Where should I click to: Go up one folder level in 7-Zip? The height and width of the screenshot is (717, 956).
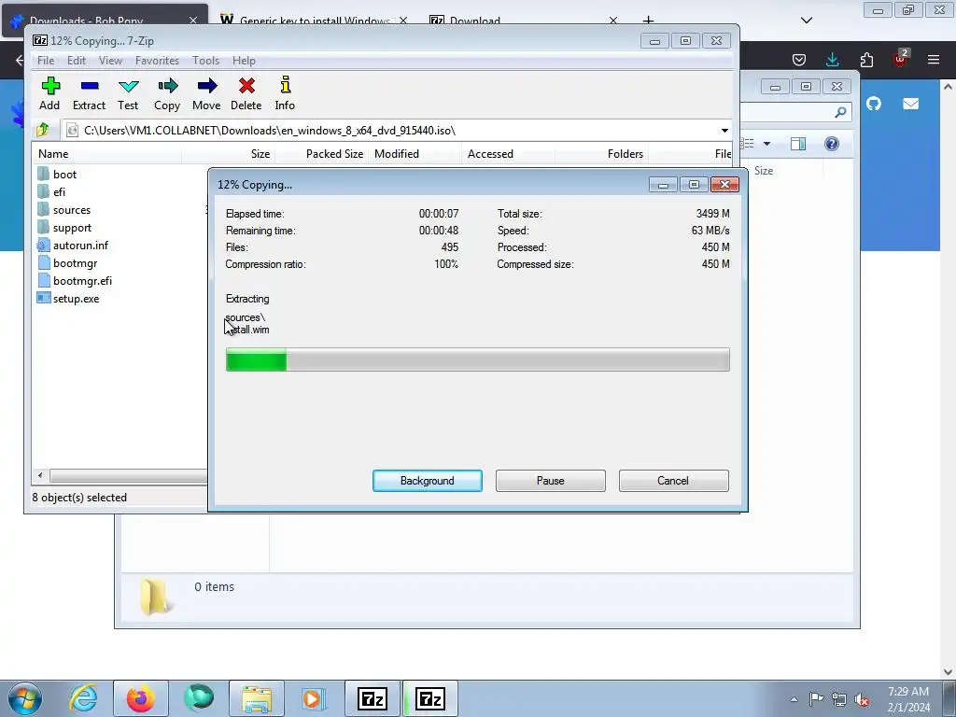[43, 130]
